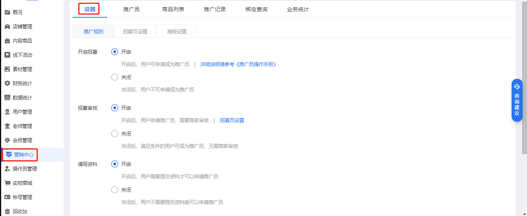The width and height of the screenshot is (527, 216).
Task: Click the 会员管理 diamond icon
Action: [7, 140]
